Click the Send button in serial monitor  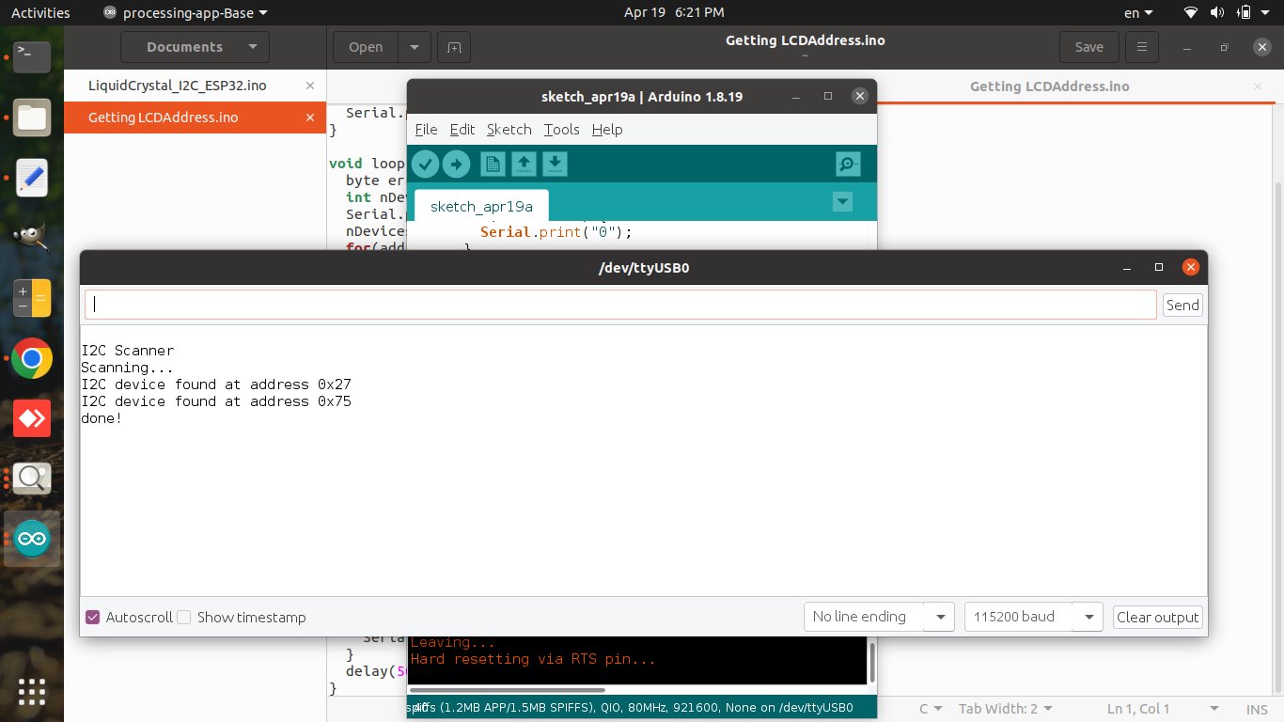pos(1182,305)
